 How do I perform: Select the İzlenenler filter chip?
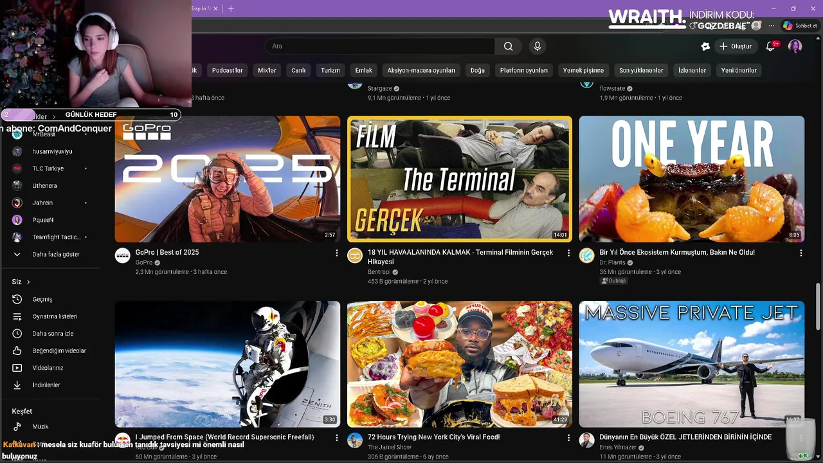(x=692, y=70)
